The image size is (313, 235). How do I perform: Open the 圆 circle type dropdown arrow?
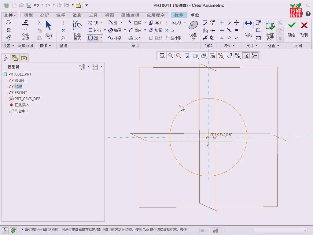[101, 38]
